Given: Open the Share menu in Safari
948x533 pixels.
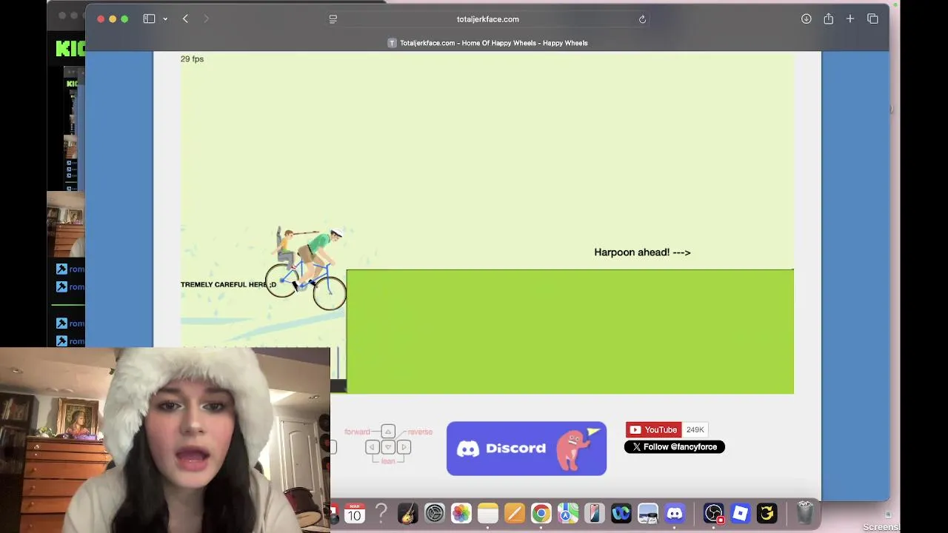Looking at the screenshot, I should 828,19.
